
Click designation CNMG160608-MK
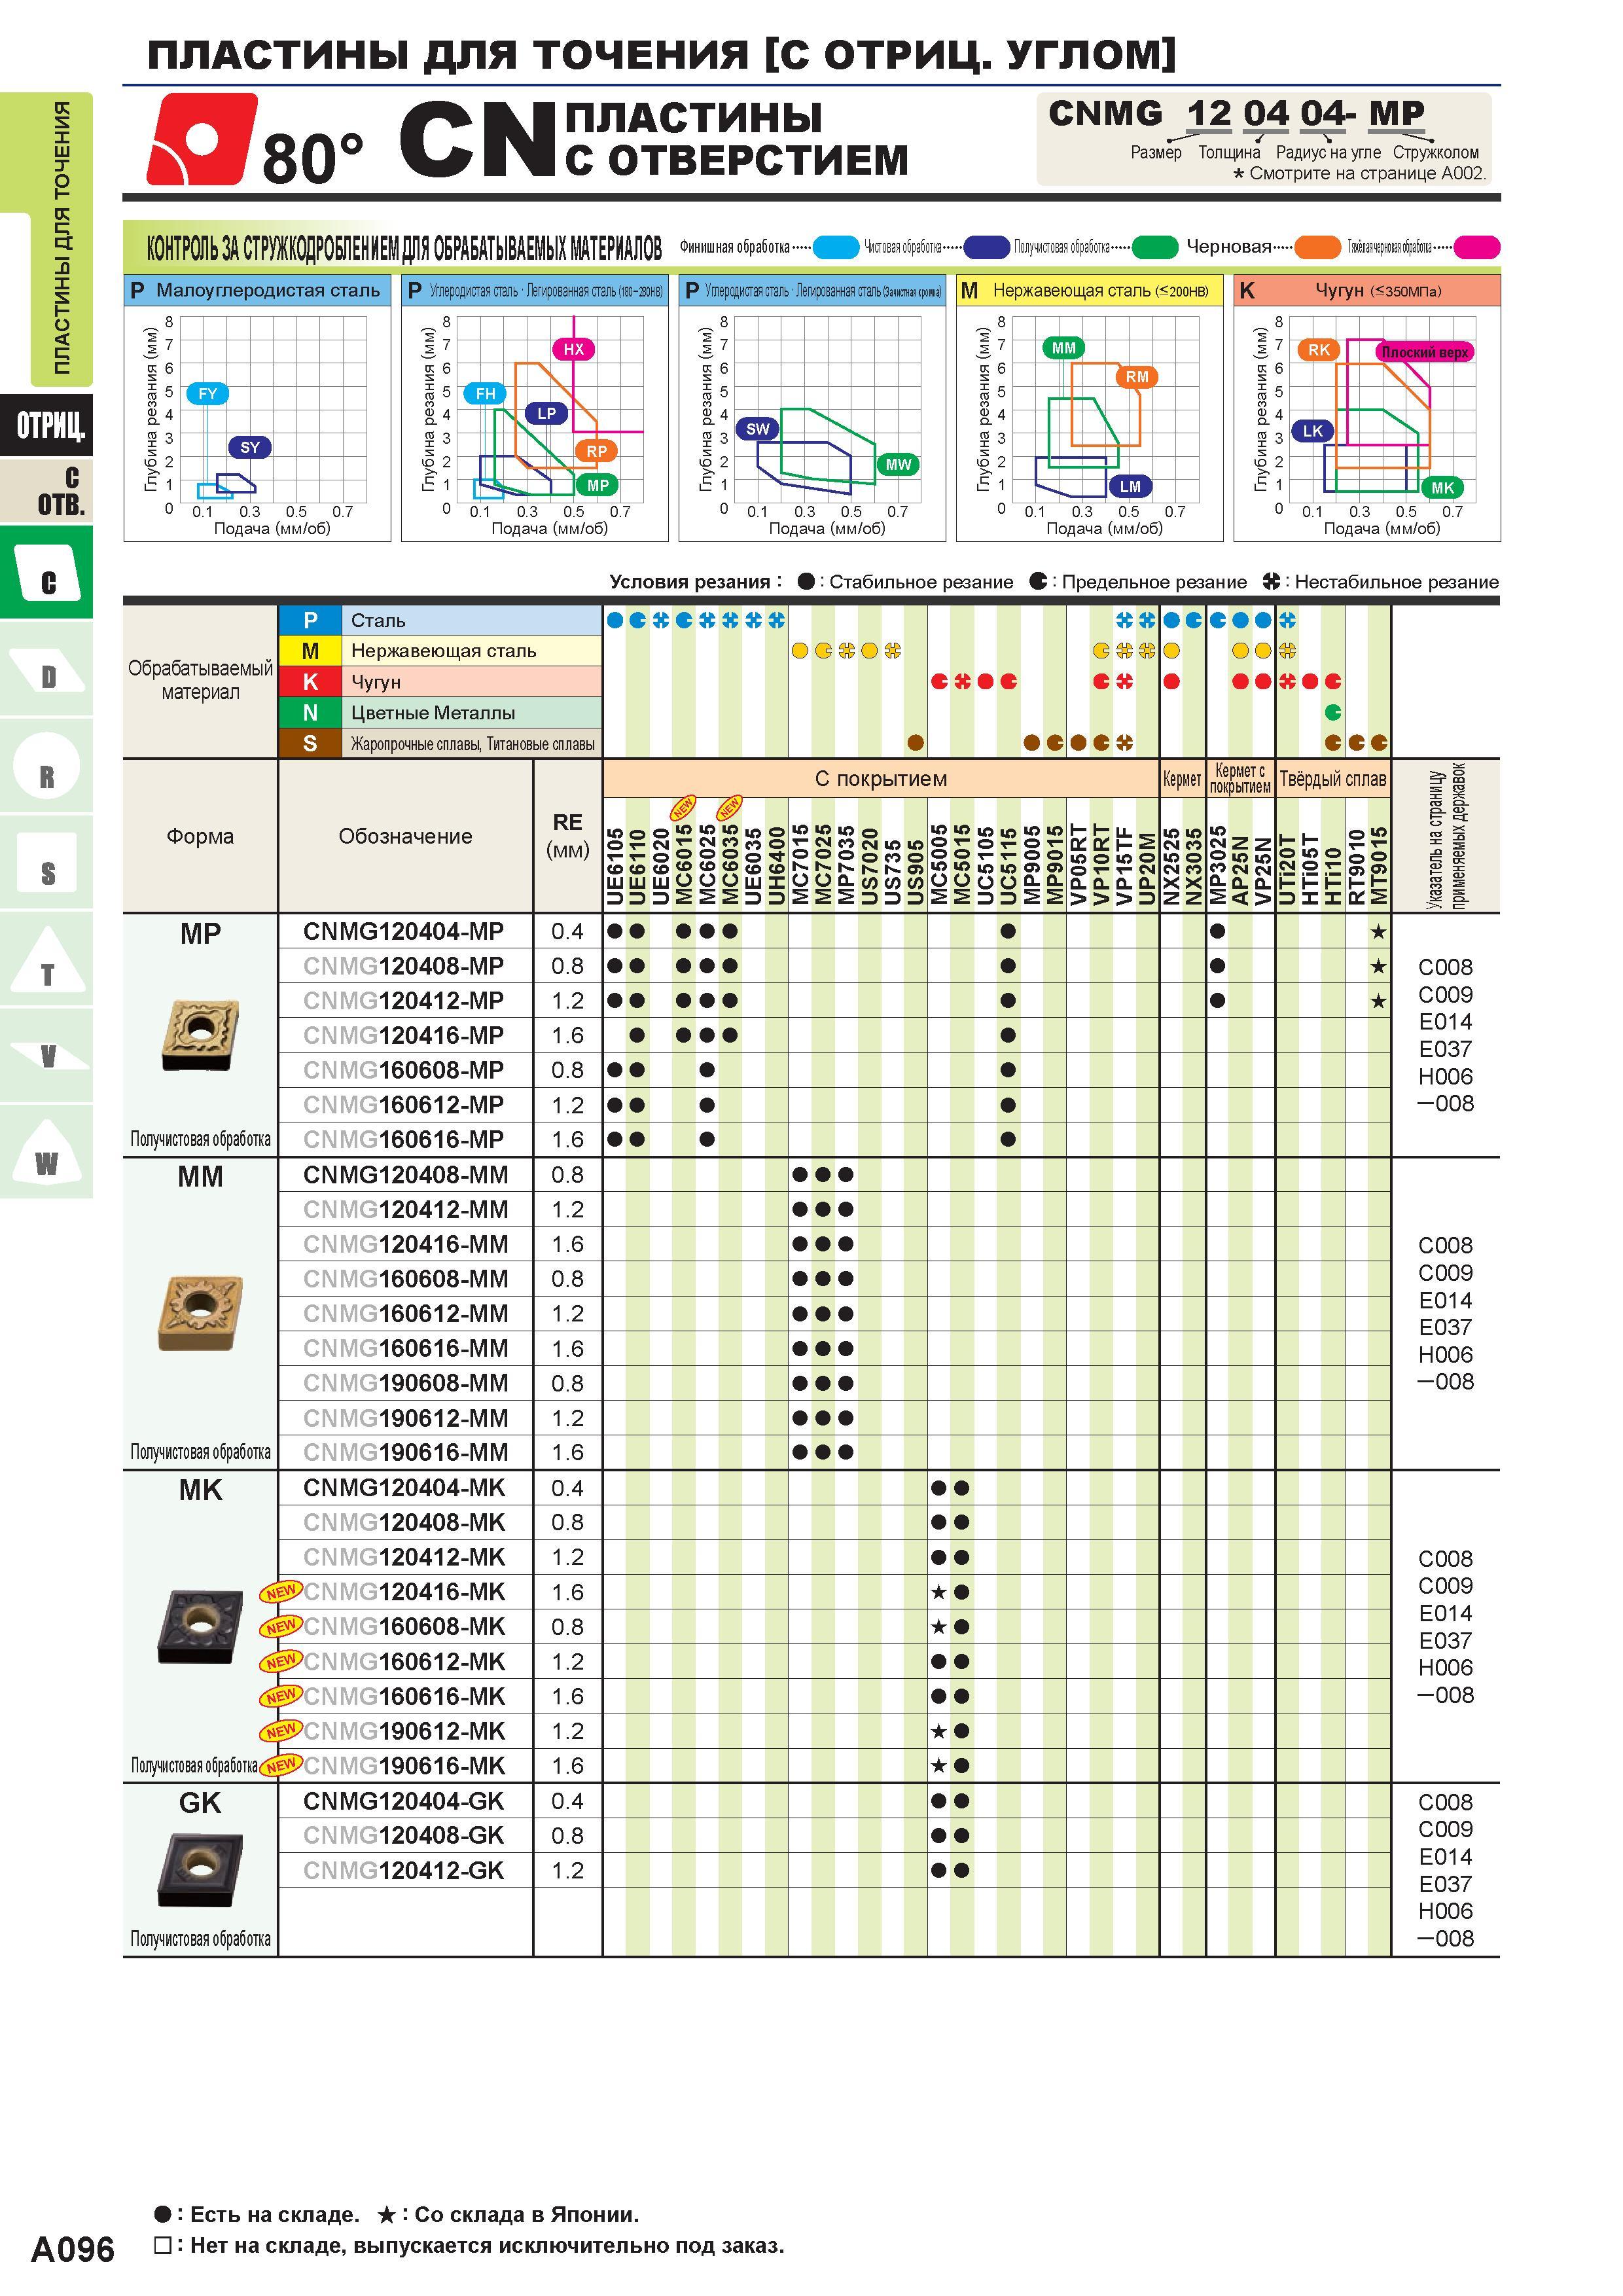coord(404,1627)
